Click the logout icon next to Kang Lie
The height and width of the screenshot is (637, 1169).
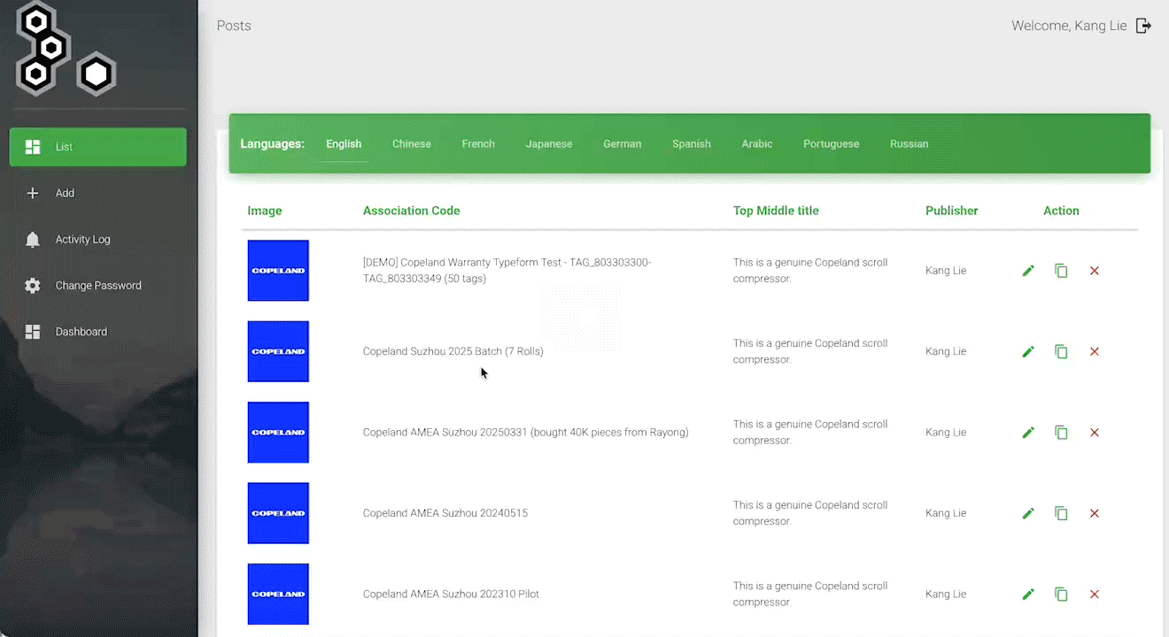[1143, 26]
